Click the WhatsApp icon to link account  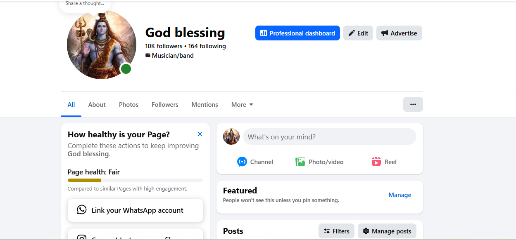(82, 210)
